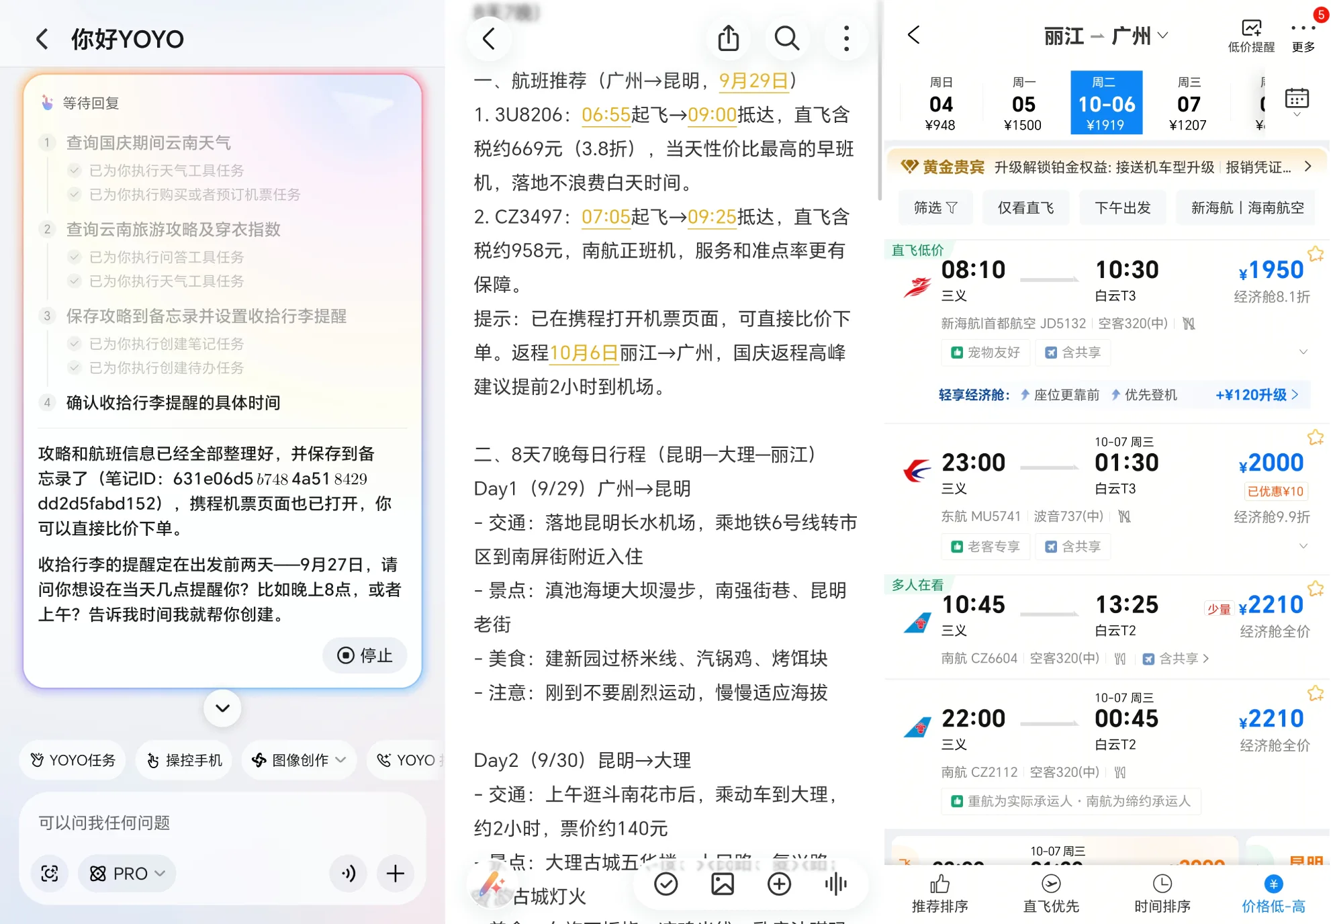Open the 9月29日 date link

pyautogui.click(x=753, y=81)
